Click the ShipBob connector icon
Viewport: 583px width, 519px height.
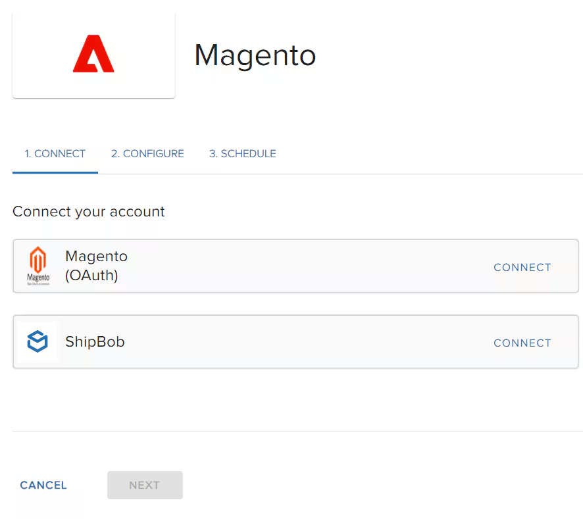click(38, 341)
